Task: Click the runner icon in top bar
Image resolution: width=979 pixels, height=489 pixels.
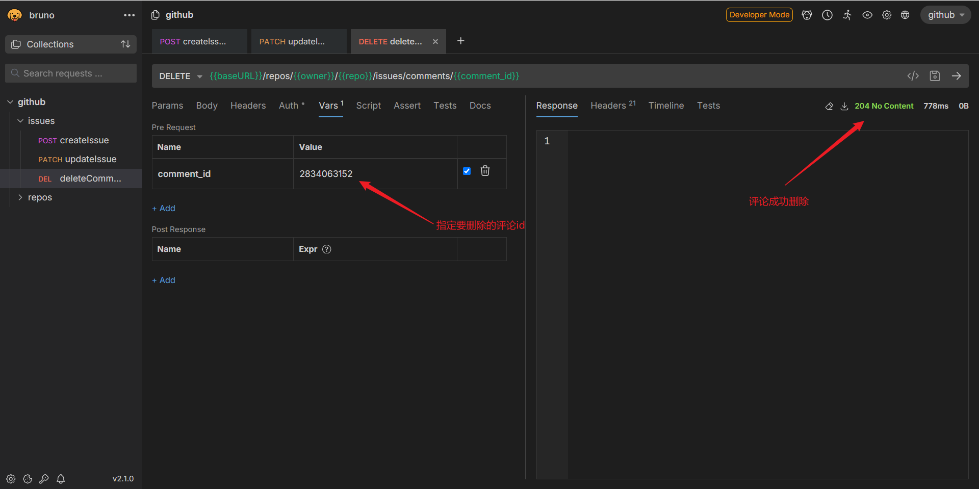Action: (x=847, y=15)
